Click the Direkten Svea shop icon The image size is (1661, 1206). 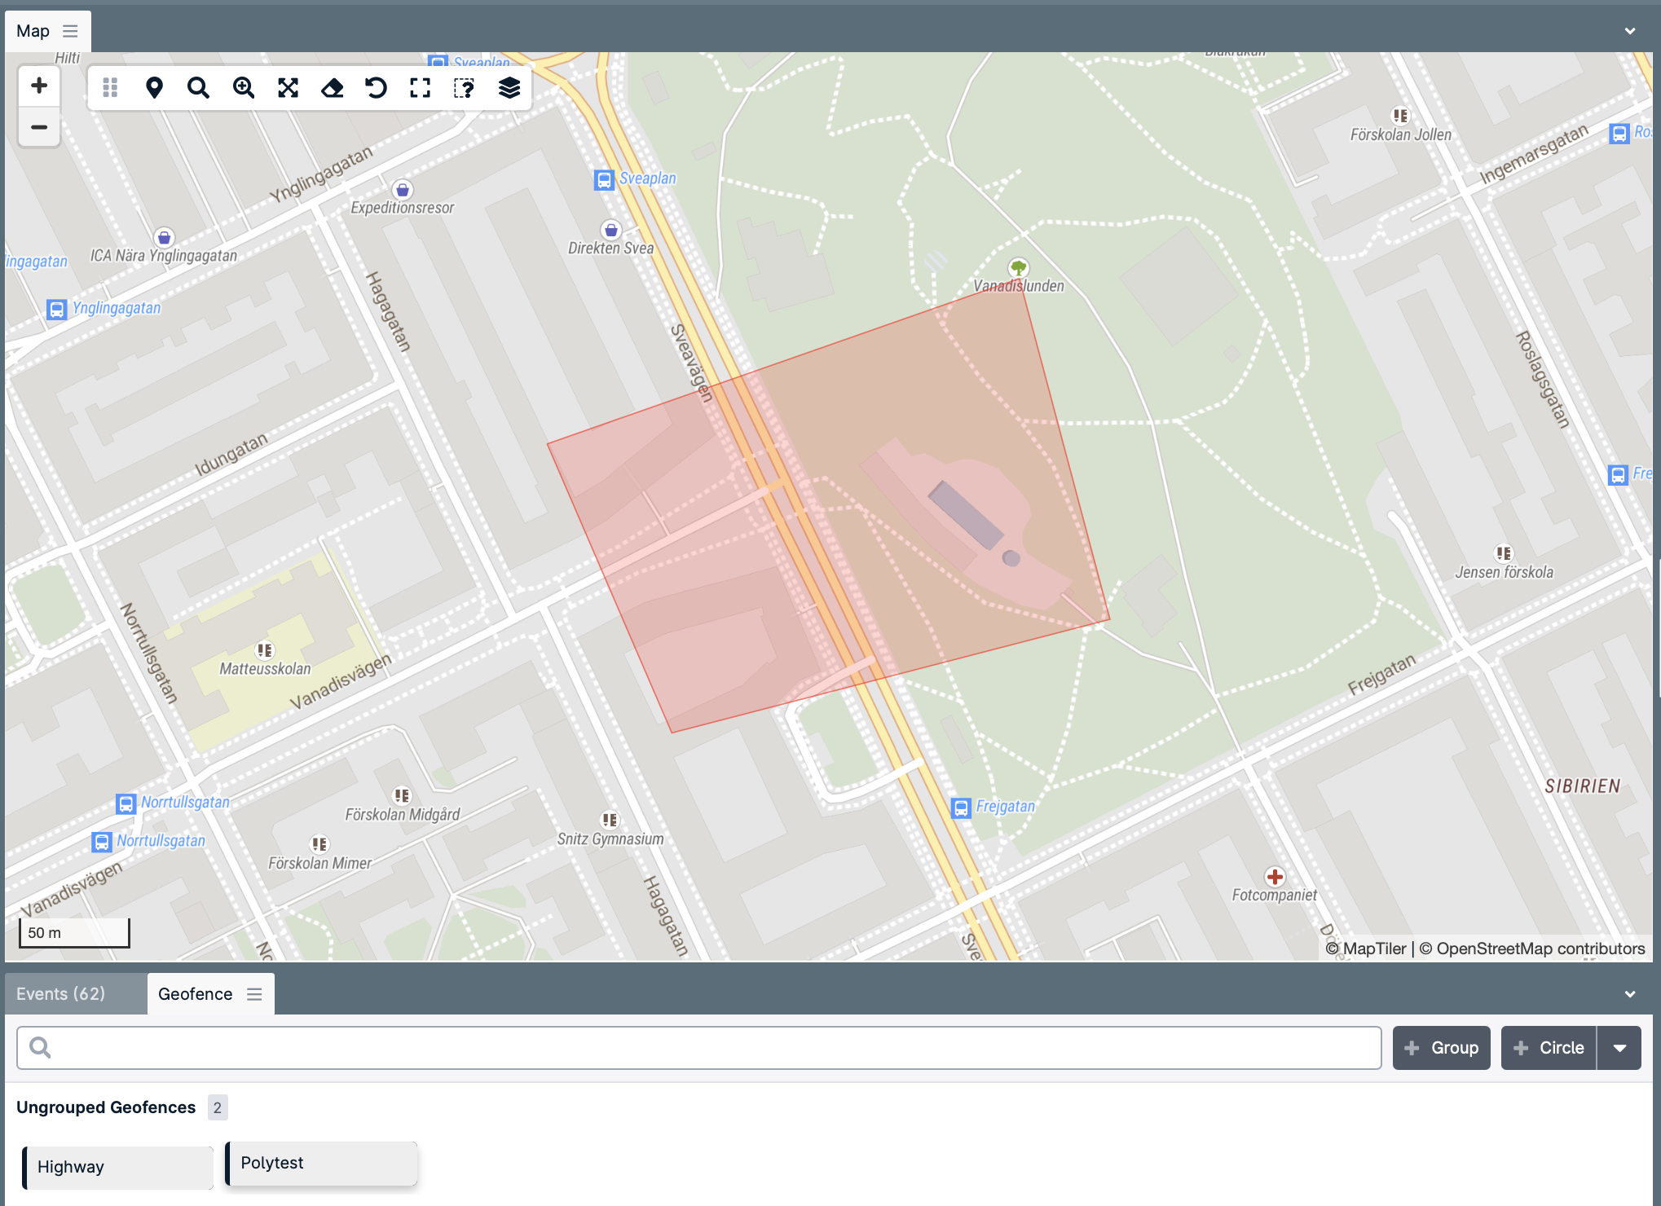point(611,230)
